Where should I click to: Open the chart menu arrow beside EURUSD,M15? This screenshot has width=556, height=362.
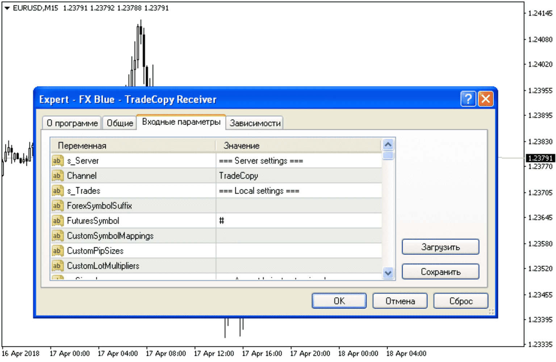[7, 8]
